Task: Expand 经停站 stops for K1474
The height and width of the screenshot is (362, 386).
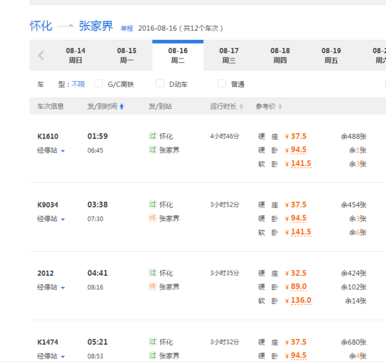Action: click(x=51, y=356)
